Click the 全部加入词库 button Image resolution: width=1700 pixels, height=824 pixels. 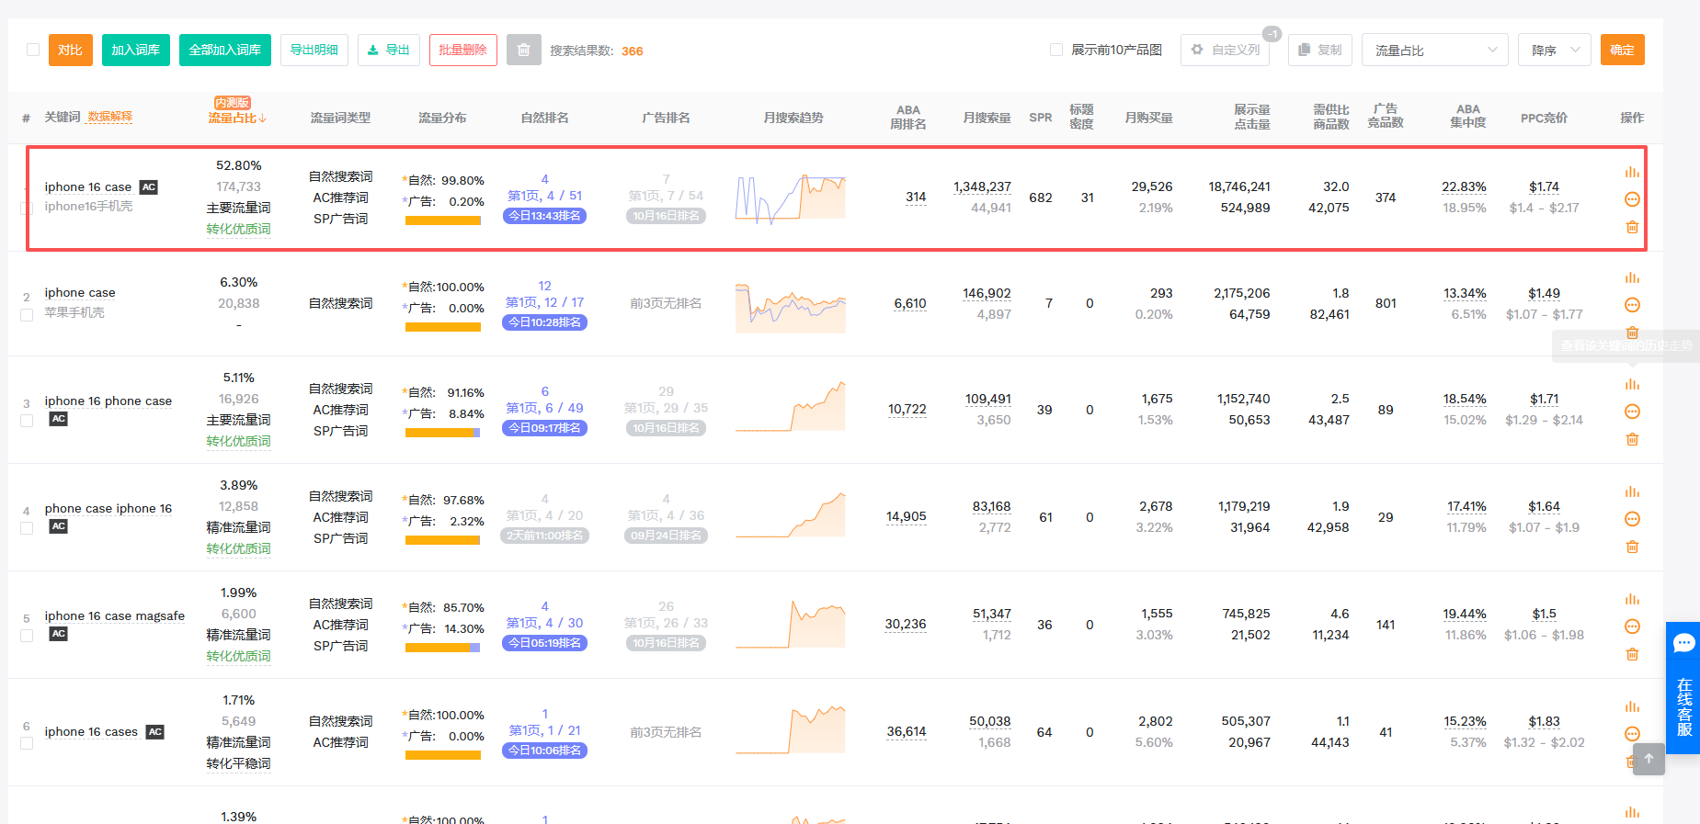pyautogui.click(x=225, y=50)
